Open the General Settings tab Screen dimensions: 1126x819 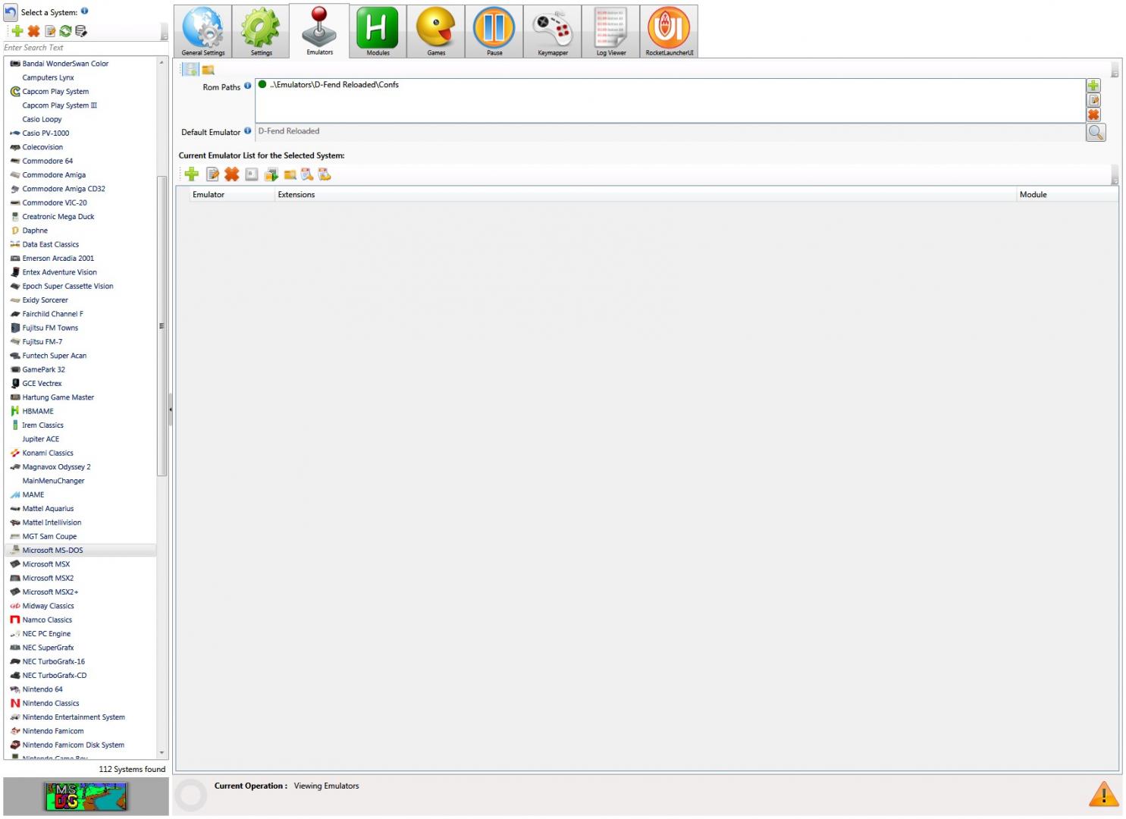(x=203, y=31)
